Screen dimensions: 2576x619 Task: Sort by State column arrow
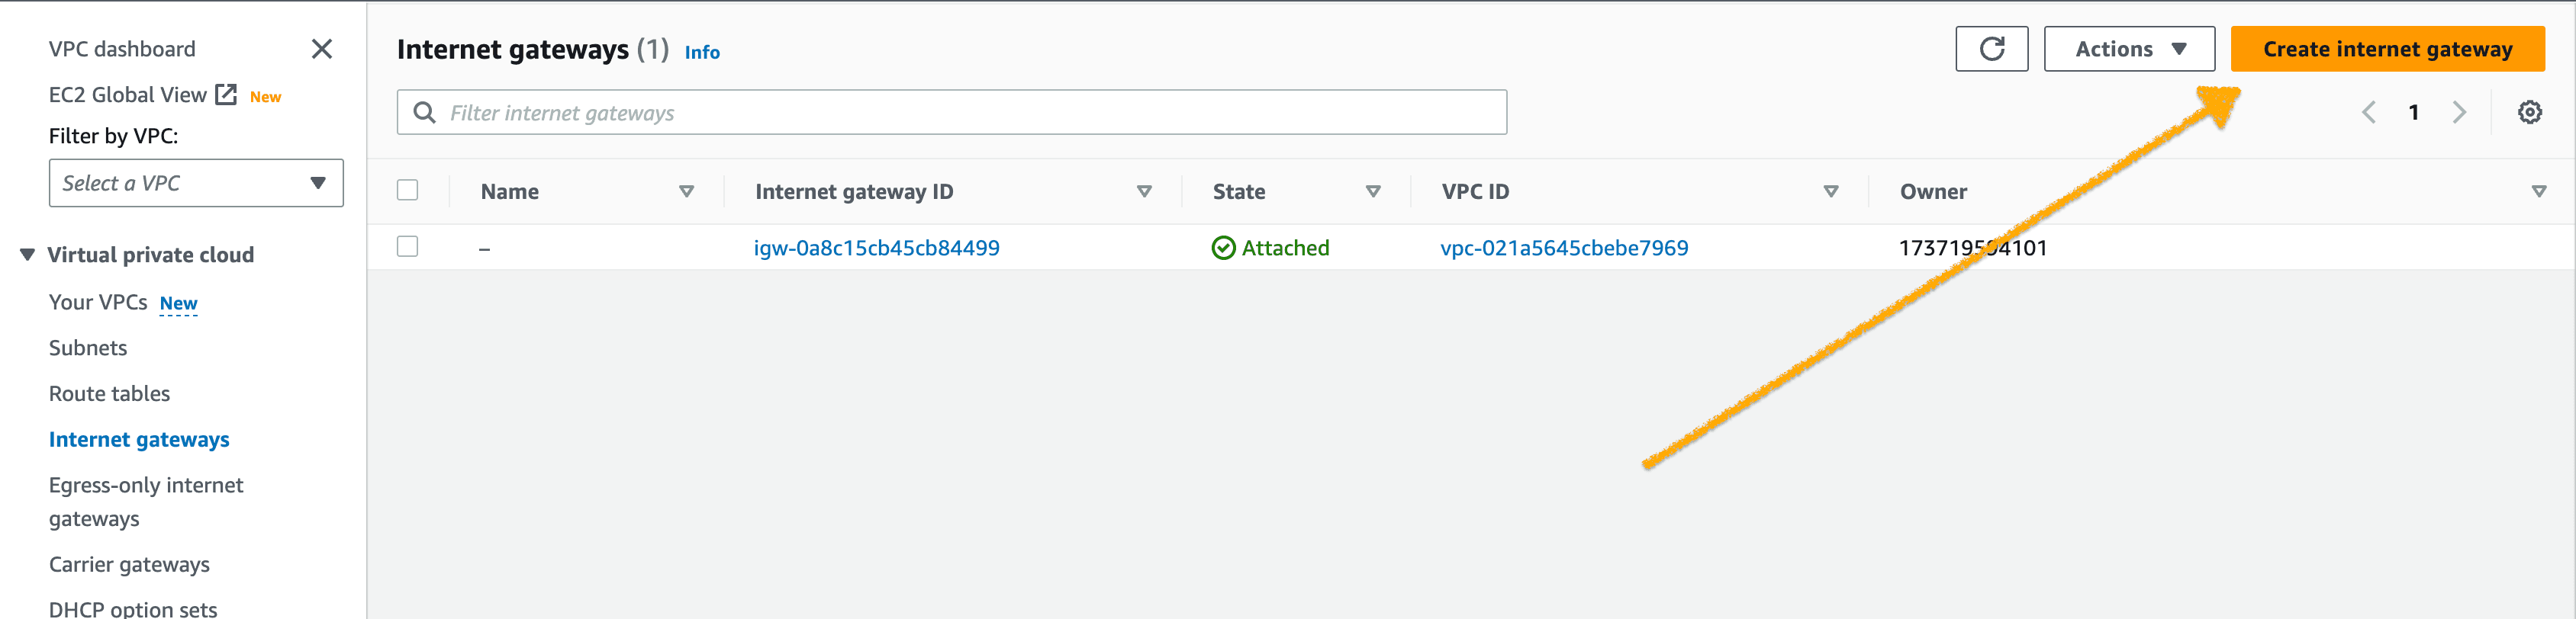(x=1373, y=191)
